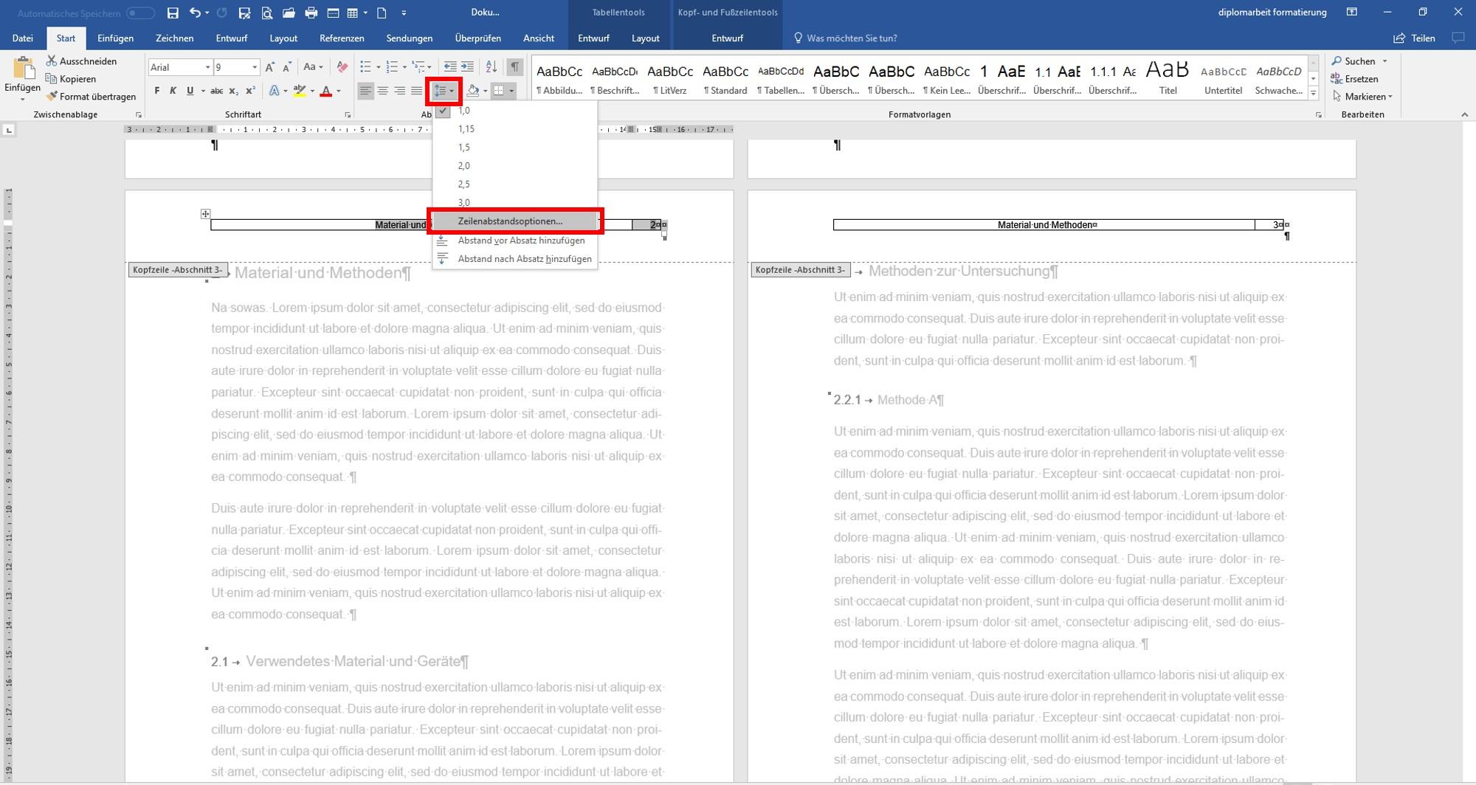Click Kopieren button

tap(71, 79)
